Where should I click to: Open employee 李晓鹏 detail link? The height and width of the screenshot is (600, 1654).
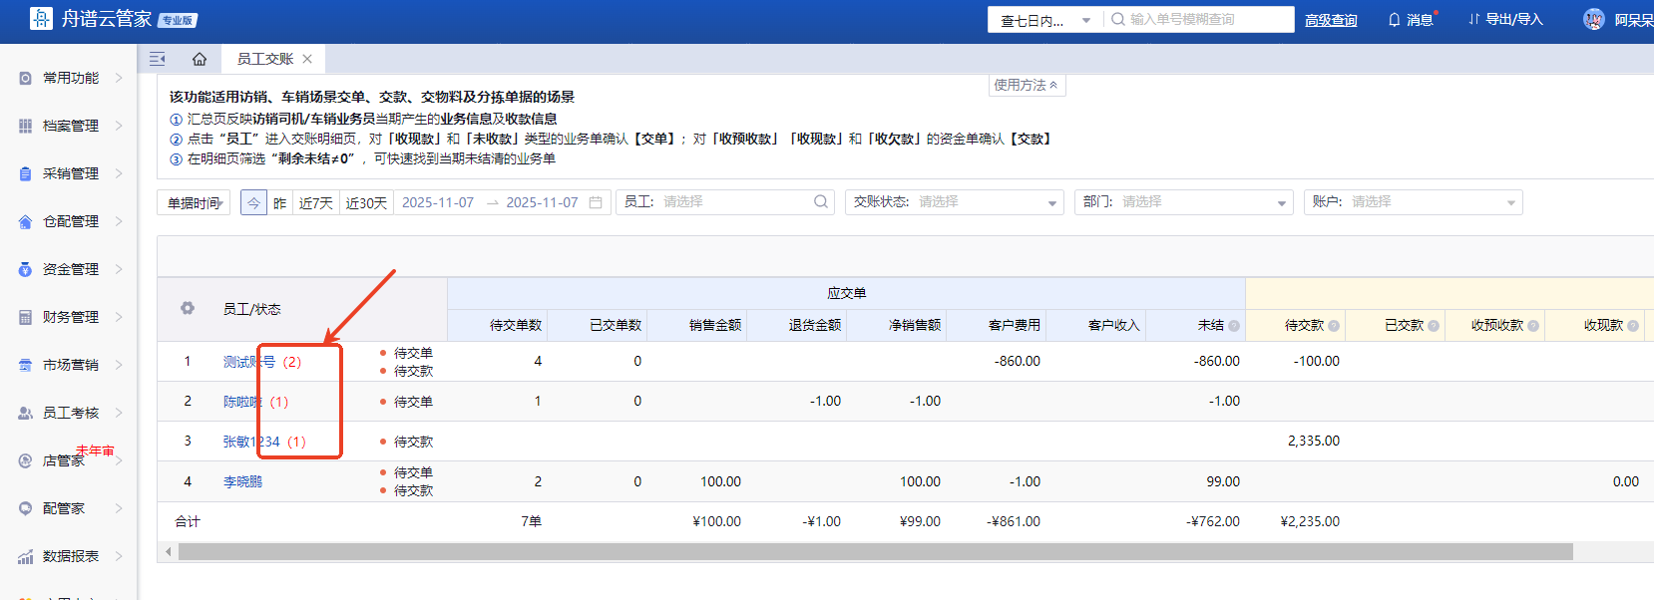(x=242, y=481)
